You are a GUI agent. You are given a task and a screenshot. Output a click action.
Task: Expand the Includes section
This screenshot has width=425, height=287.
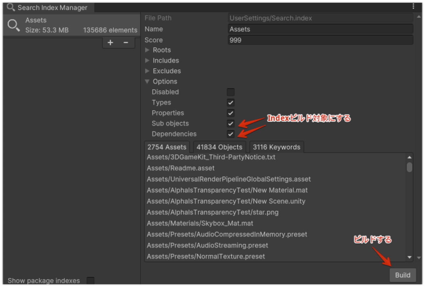[147, 60]
